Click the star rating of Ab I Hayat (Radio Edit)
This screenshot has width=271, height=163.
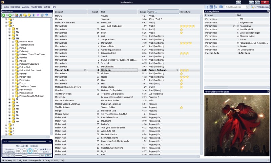187,26
